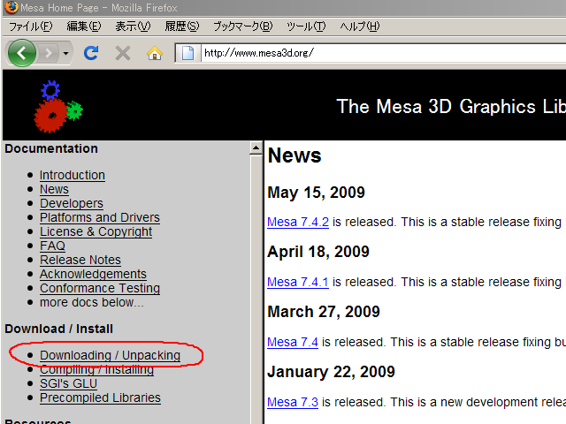This screenshot has height=424, width=566.
Task: Open the back/forward history dropdown arrow
Action: [x=65, y=54]
